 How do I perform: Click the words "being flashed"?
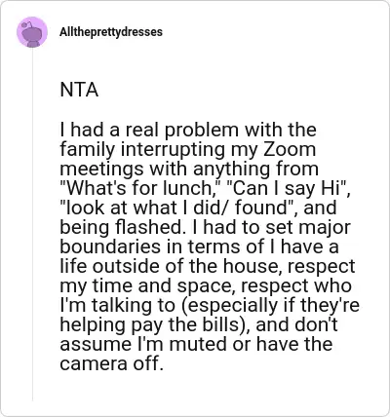[x=120, y=227]
